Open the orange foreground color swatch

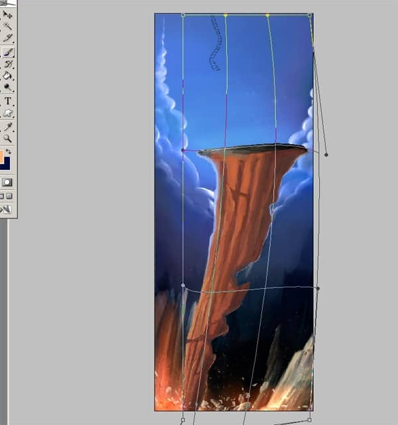click(1, 157)
